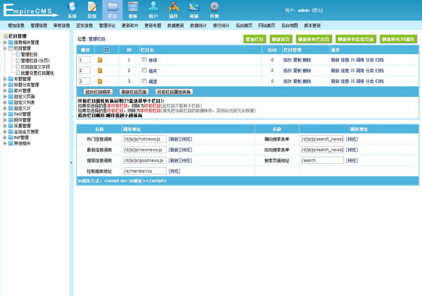This screenshot has width=422, height=296.
Task: Open the 模板 window icon in top navigation
Action: pos(133,7)
